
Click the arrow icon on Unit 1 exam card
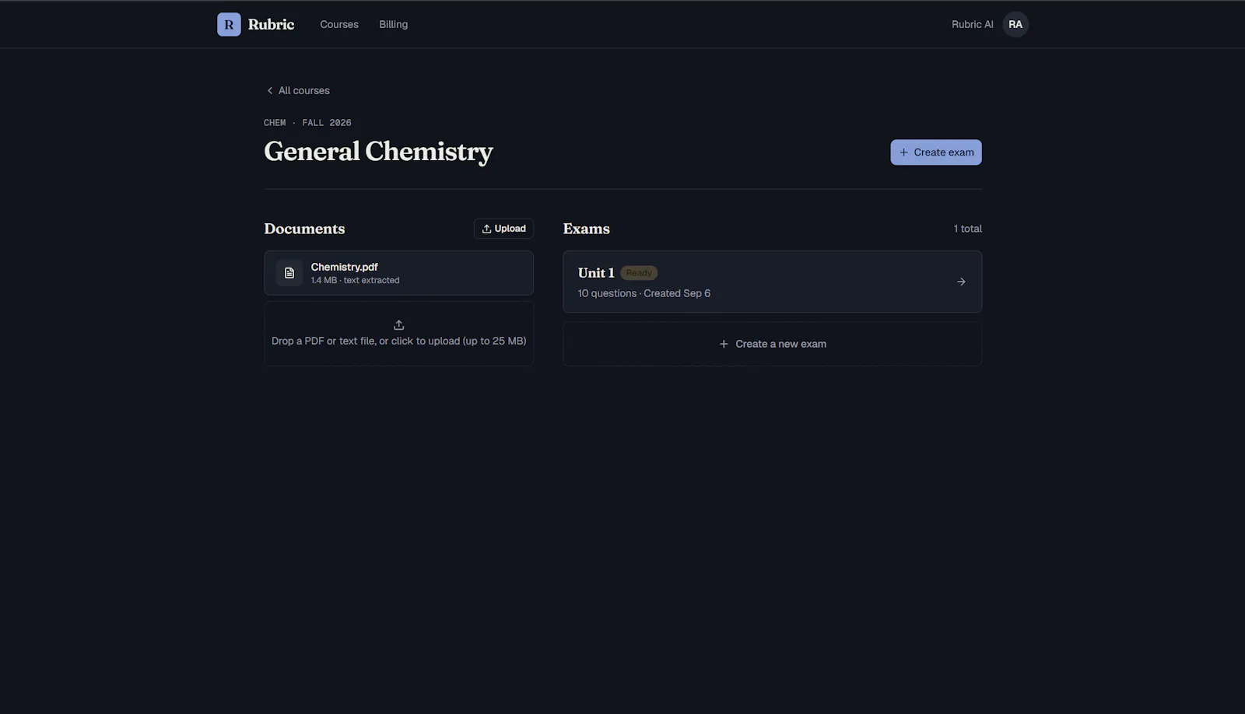coord(961,282)
